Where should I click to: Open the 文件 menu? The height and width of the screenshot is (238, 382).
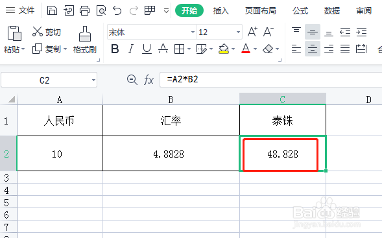(x=20, y=10)
